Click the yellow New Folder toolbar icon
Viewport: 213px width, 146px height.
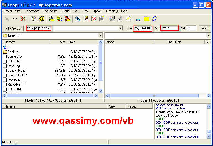point(146,19)
